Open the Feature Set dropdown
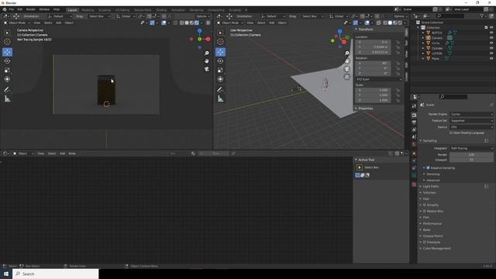This screenshot has height=279, width=496. coord(471,121)
